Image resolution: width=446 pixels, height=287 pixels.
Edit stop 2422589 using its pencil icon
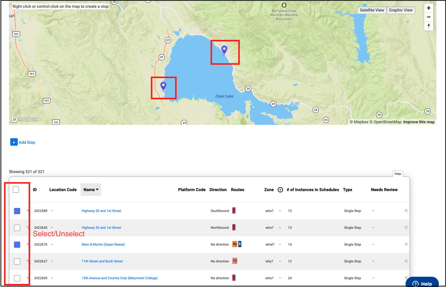coord(28,211)
